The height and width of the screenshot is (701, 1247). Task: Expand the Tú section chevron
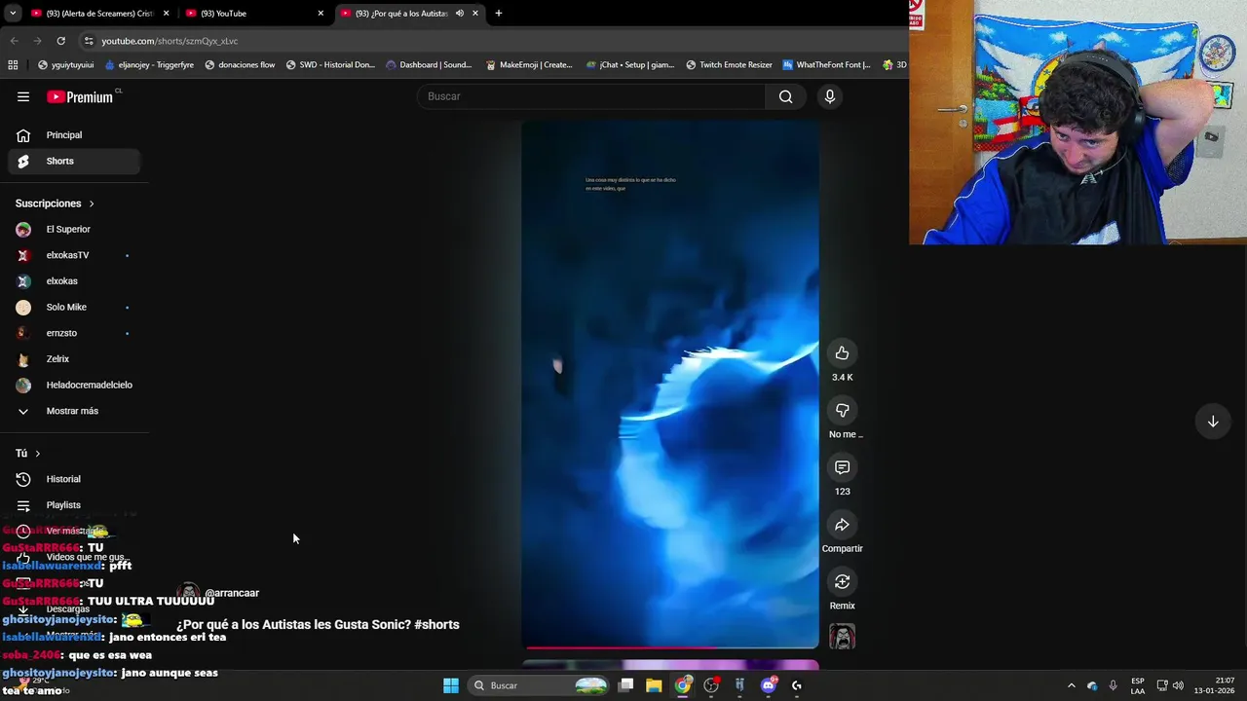[x=38, y=454]
